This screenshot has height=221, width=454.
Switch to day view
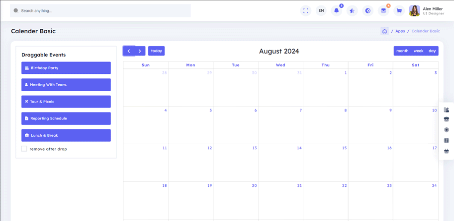(x=432, y=51)
